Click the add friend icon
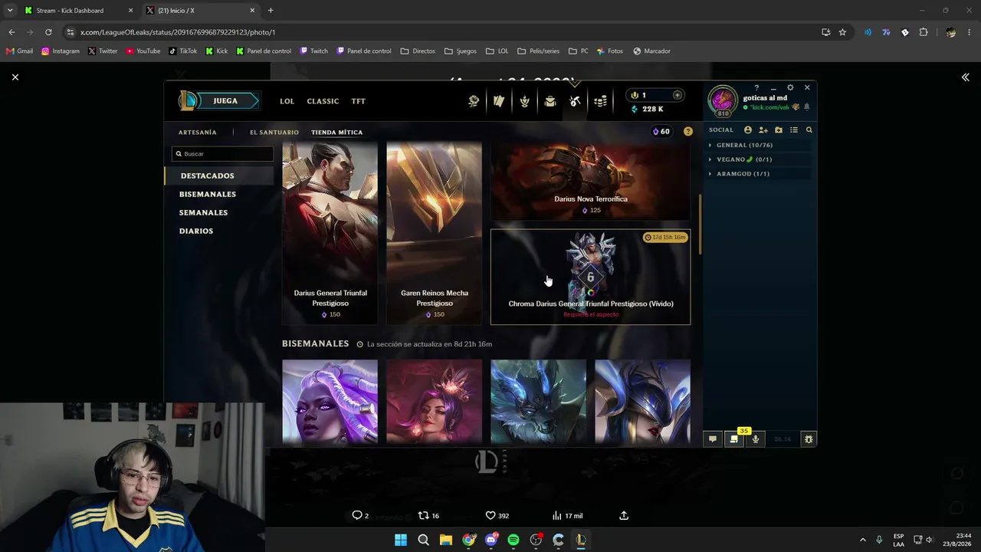 pyautogui.click(x=763, y=130)
